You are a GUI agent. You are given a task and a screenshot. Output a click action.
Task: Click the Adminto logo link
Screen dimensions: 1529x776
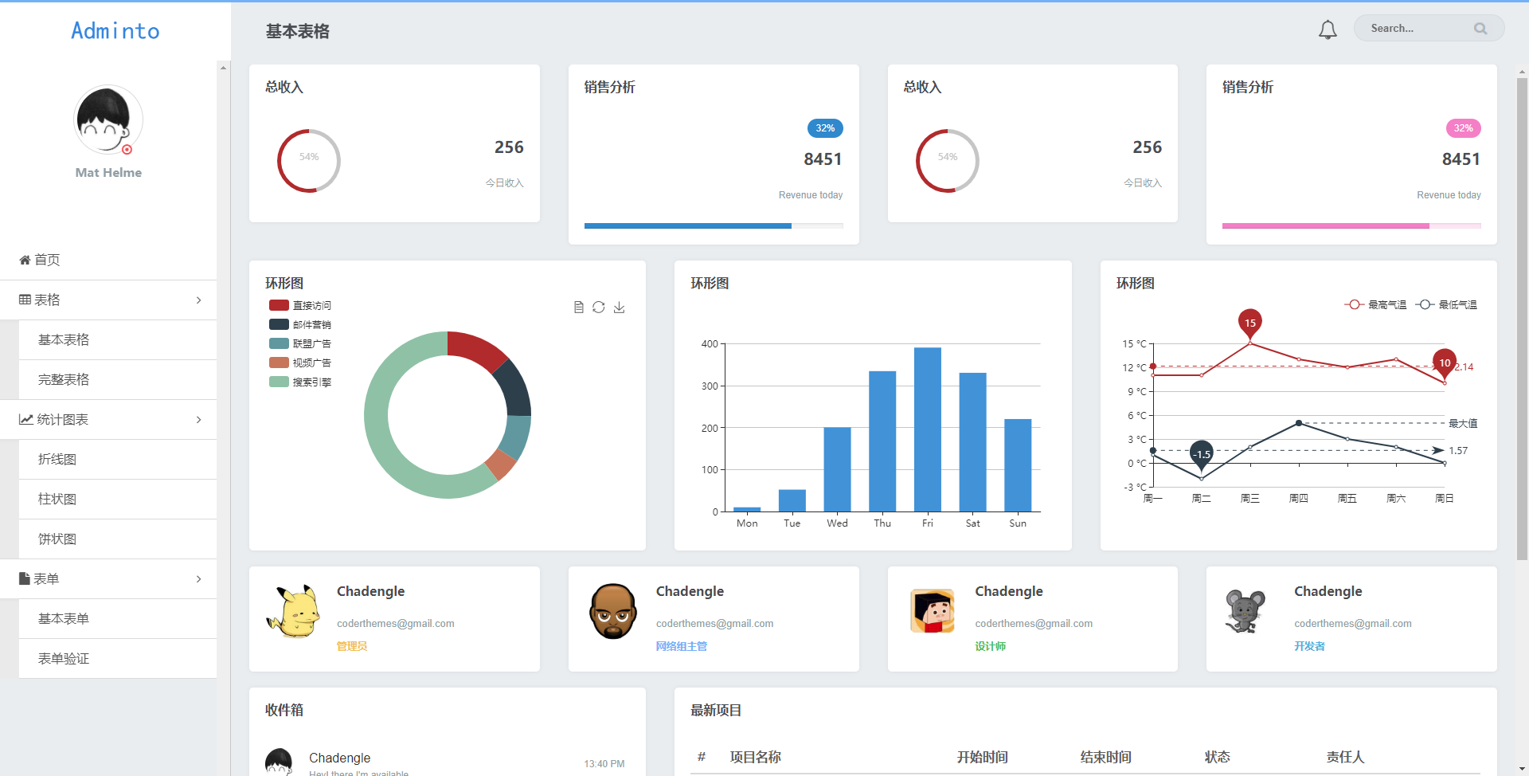(x=115, y=30)
